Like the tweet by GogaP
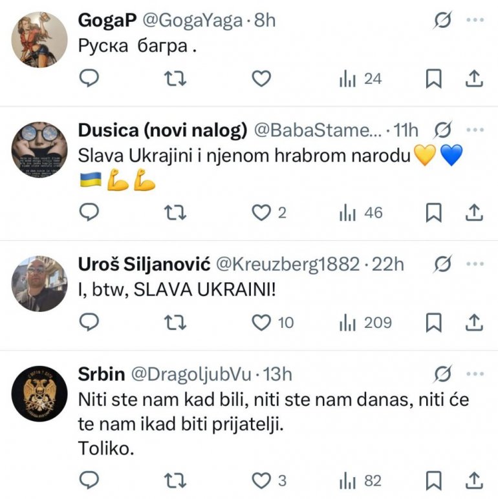The width and height of the screenshot is (498, 499). 261,79
